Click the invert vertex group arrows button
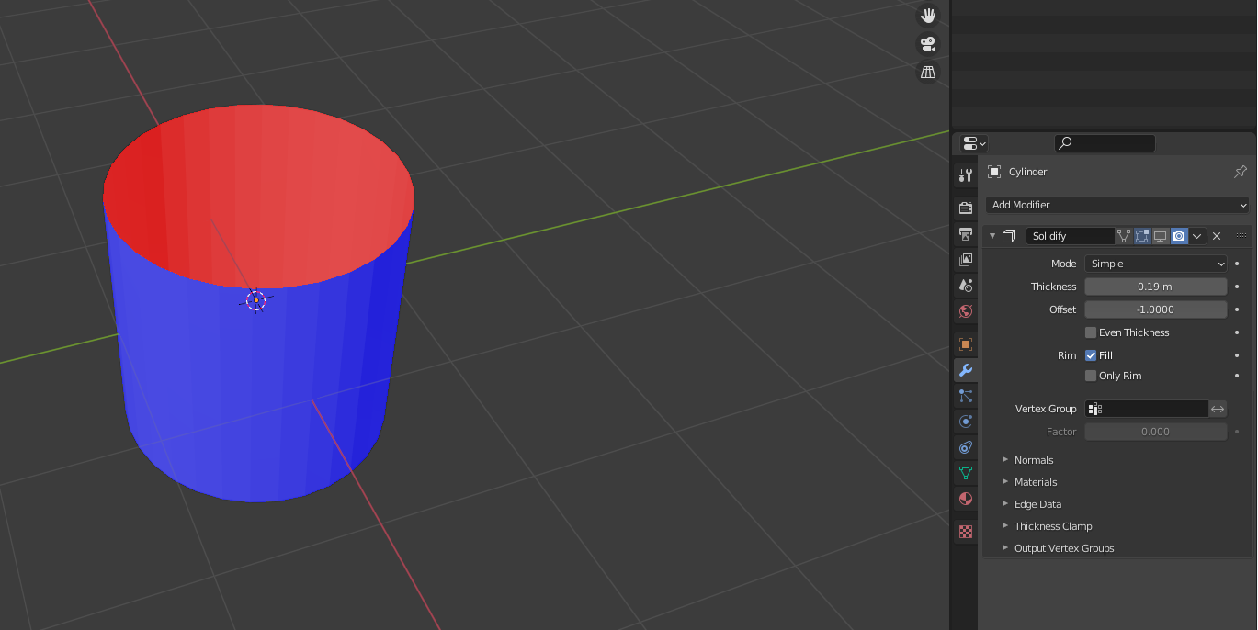 pyautogui.click(x=1218, y=409)
